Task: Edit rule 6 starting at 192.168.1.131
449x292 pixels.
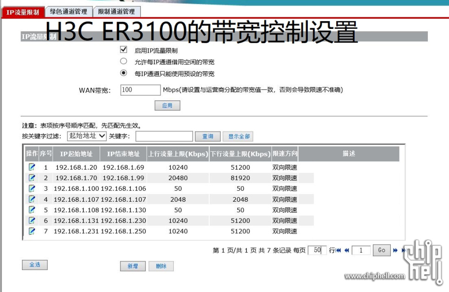Action: [32, 220]
